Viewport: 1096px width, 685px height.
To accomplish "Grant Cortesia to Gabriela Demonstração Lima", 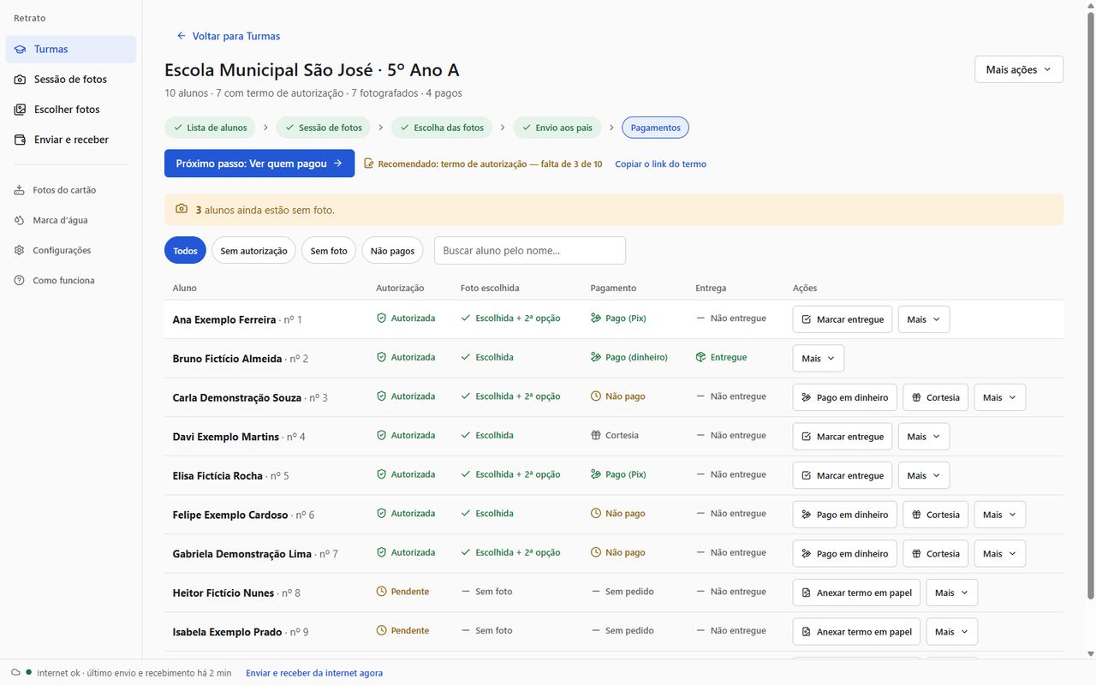I will (936, 553).
